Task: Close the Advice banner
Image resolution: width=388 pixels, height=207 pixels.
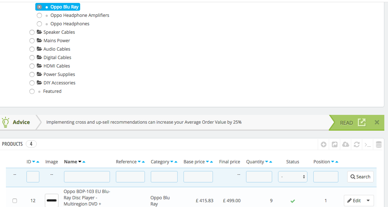Action: (x=377, y=122)
